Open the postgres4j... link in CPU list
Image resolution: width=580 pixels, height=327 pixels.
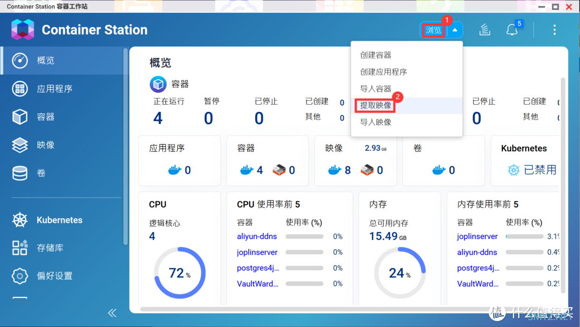pyautogui.click(x=258, y=268)
